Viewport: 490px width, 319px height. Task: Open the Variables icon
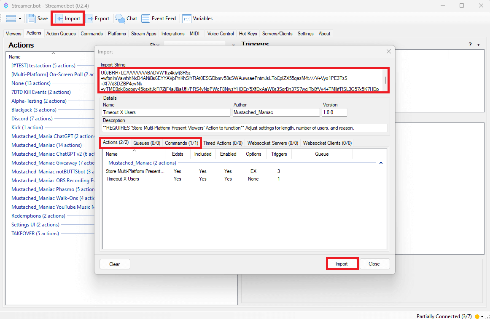pyautogui.click(x=186, y=19)
